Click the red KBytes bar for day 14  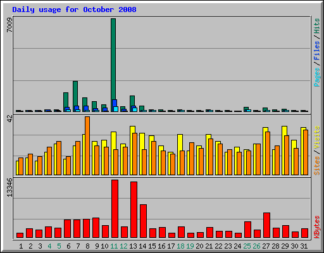tap(143, 221)
